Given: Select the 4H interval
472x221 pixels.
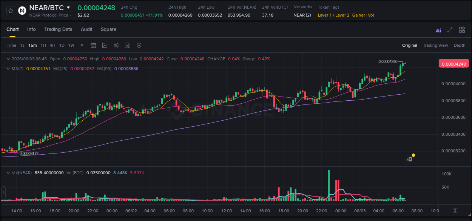Looking at the screenshot, I should [52, 45].
